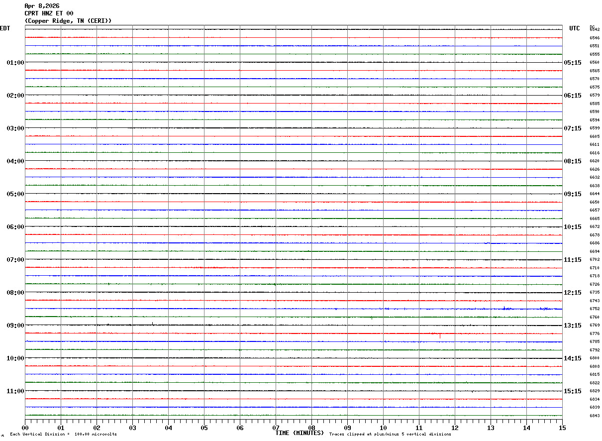This screenshot has width=602, height=441.
Task: Click the '05:00' EDT hour label
Action: (15, 194)
